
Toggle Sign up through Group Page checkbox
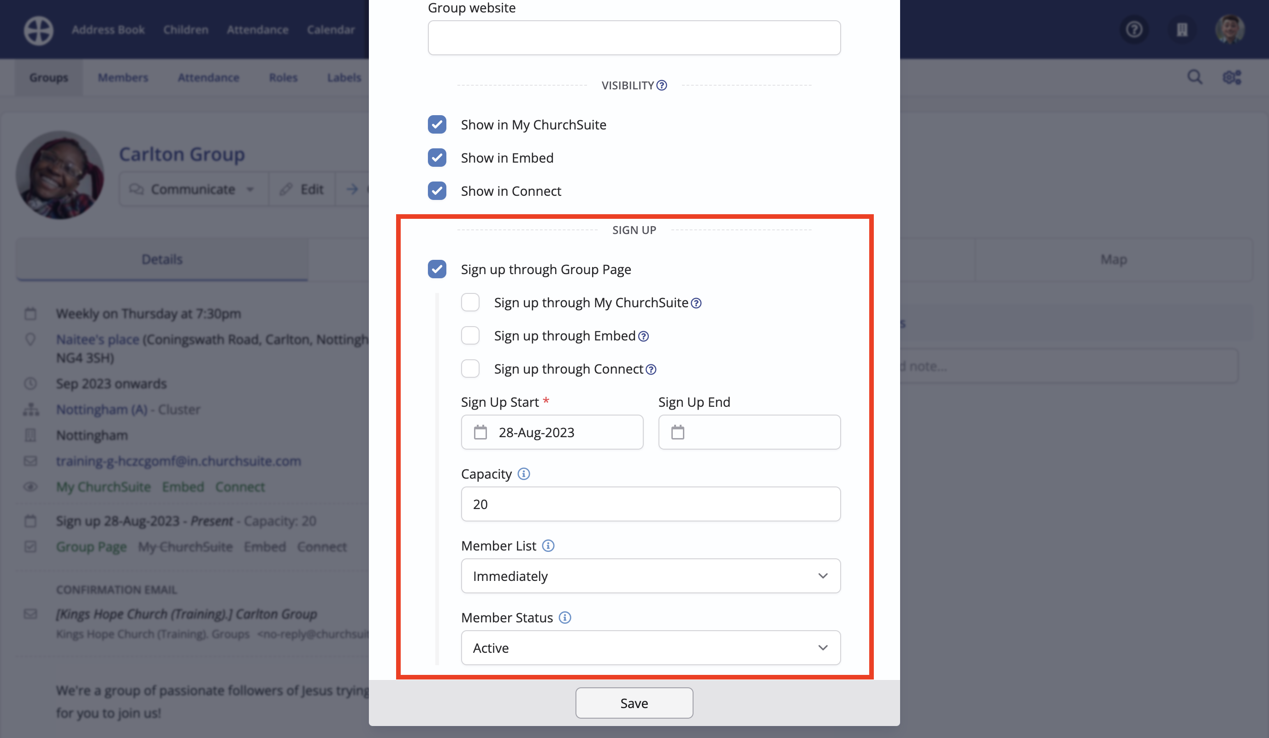click(437, 269)
